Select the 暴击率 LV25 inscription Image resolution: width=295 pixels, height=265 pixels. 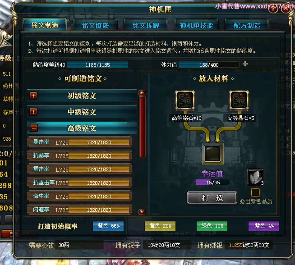coord(79,142)
